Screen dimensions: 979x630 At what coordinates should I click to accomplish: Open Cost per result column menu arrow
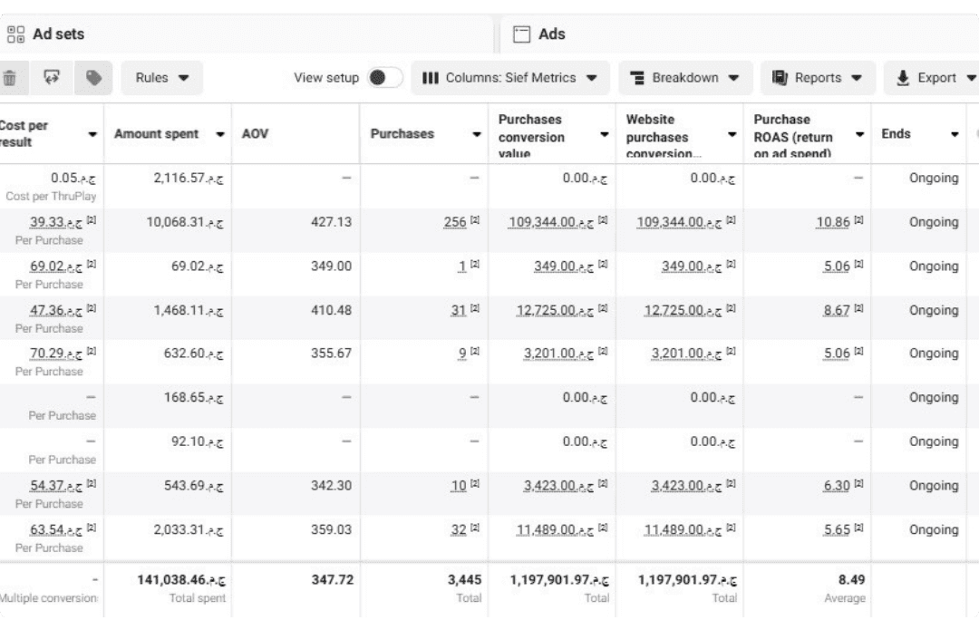(92, 134)
